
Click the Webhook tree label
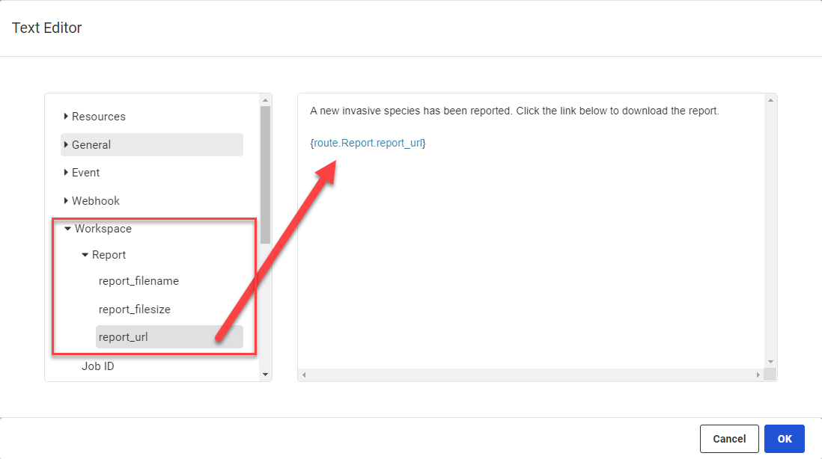click(96, 201)
